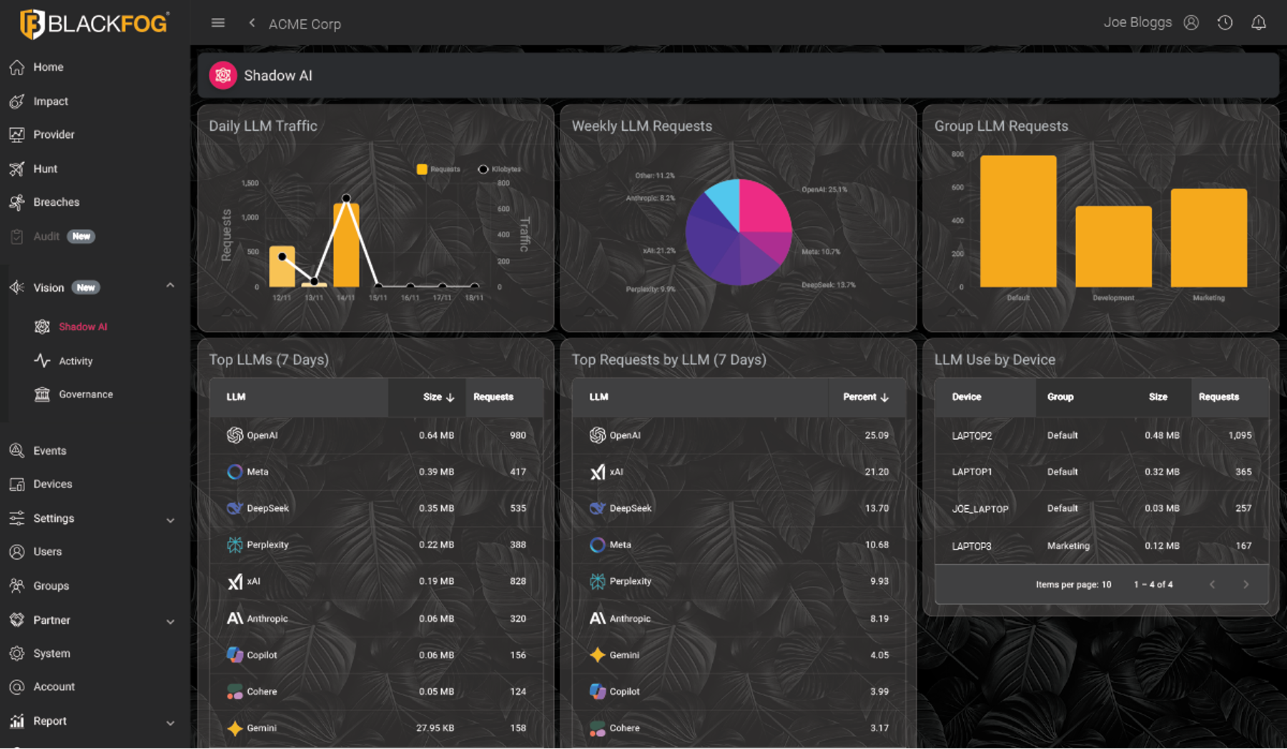Click the next page arrow in LLM Use by Device
The image size is (1287, 749).
pos(1246,584)
